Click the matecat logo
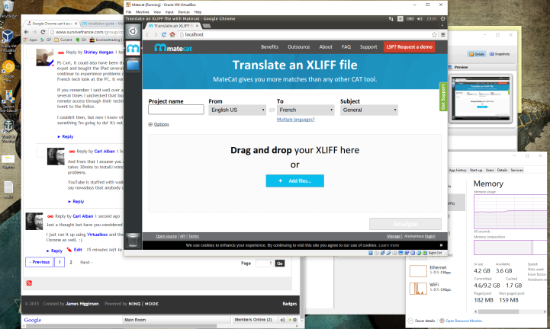 click(173, 47)
